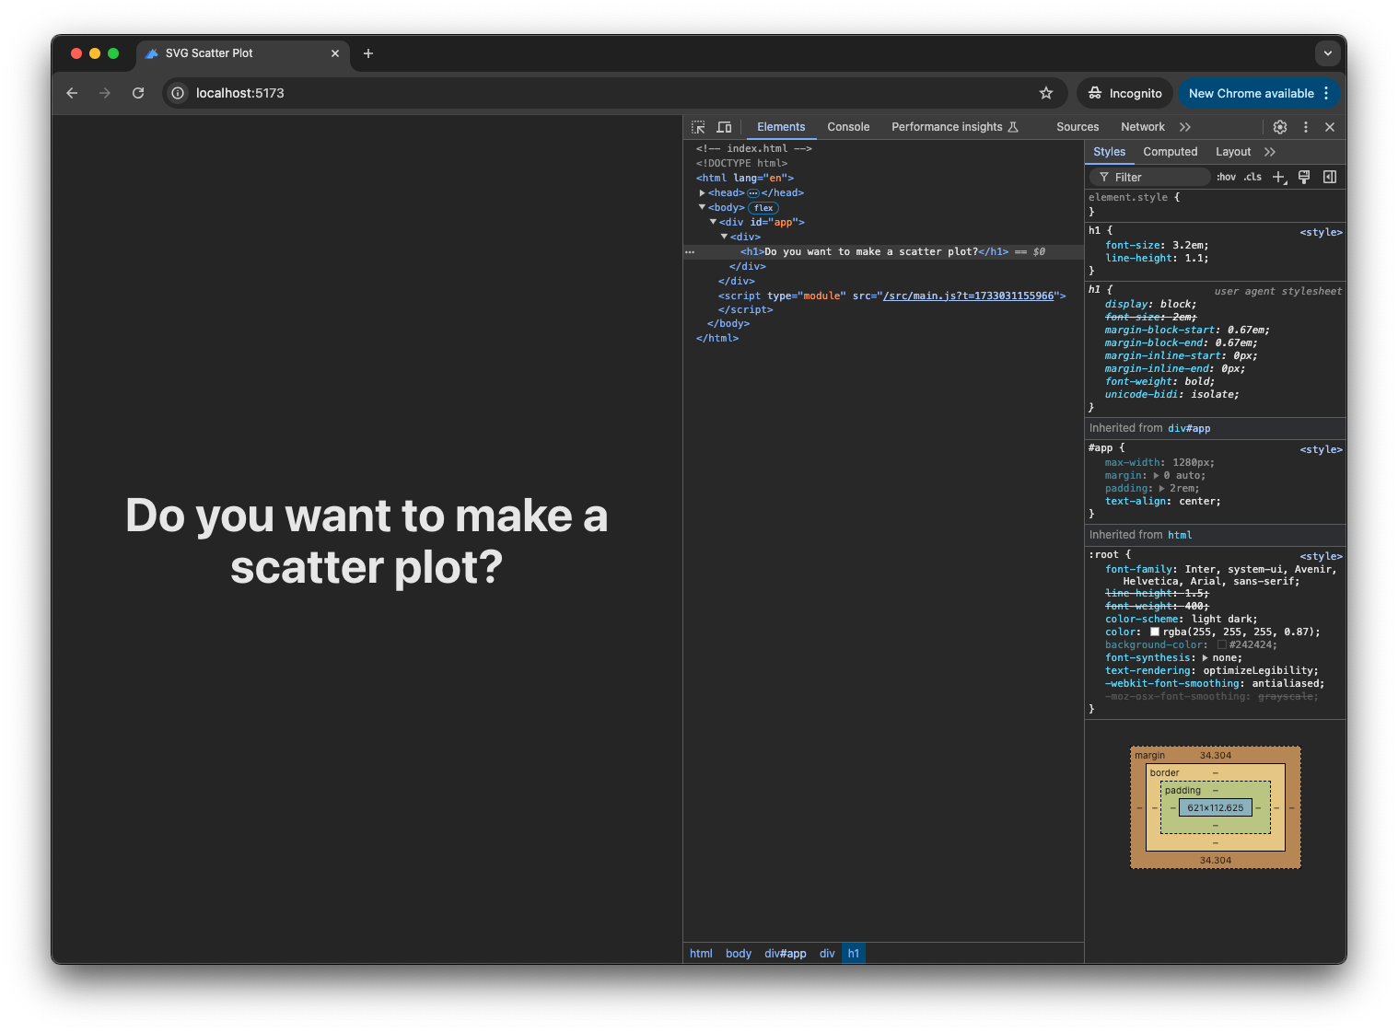The image size is (1398, 1032).
Task: Select the Computed sidebar tab
Action: [1171, 152]
